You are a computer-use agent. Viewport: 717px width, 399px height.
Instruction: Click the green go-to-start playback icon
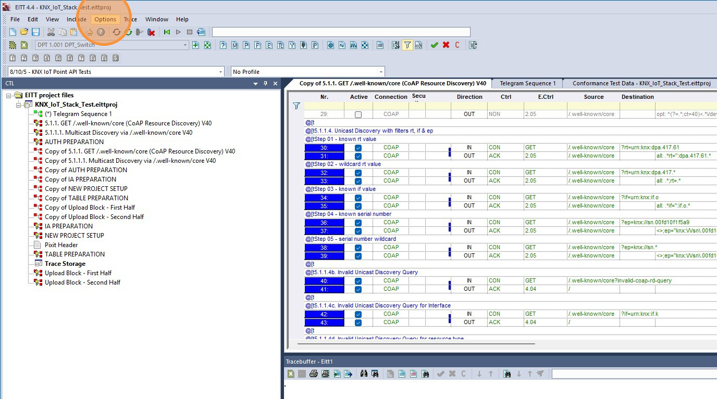coord(167,32)
